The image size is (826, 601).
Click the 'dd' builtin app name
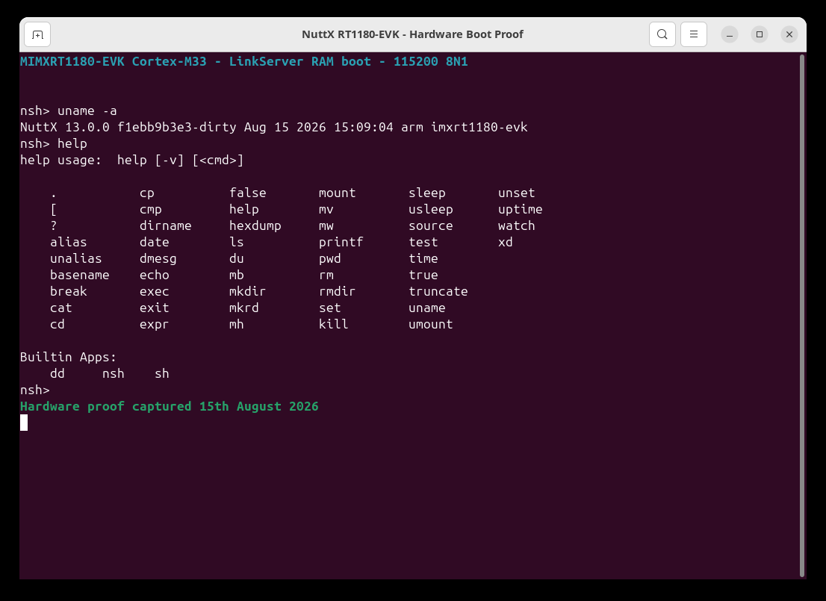click(x=58, y=373)
